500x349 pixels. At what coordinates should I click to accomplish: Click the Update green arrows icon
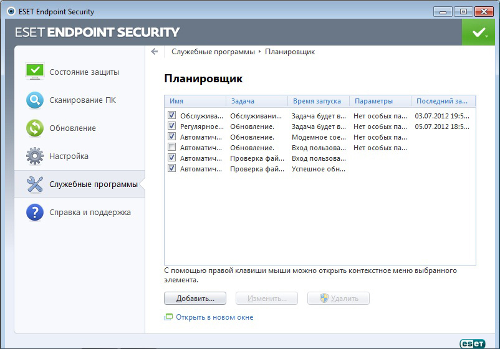click(35, 128)
